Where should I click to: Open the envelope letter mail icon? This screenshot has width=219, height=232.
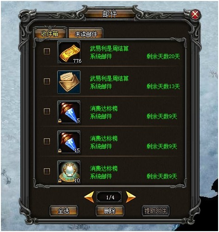point(69,82)
